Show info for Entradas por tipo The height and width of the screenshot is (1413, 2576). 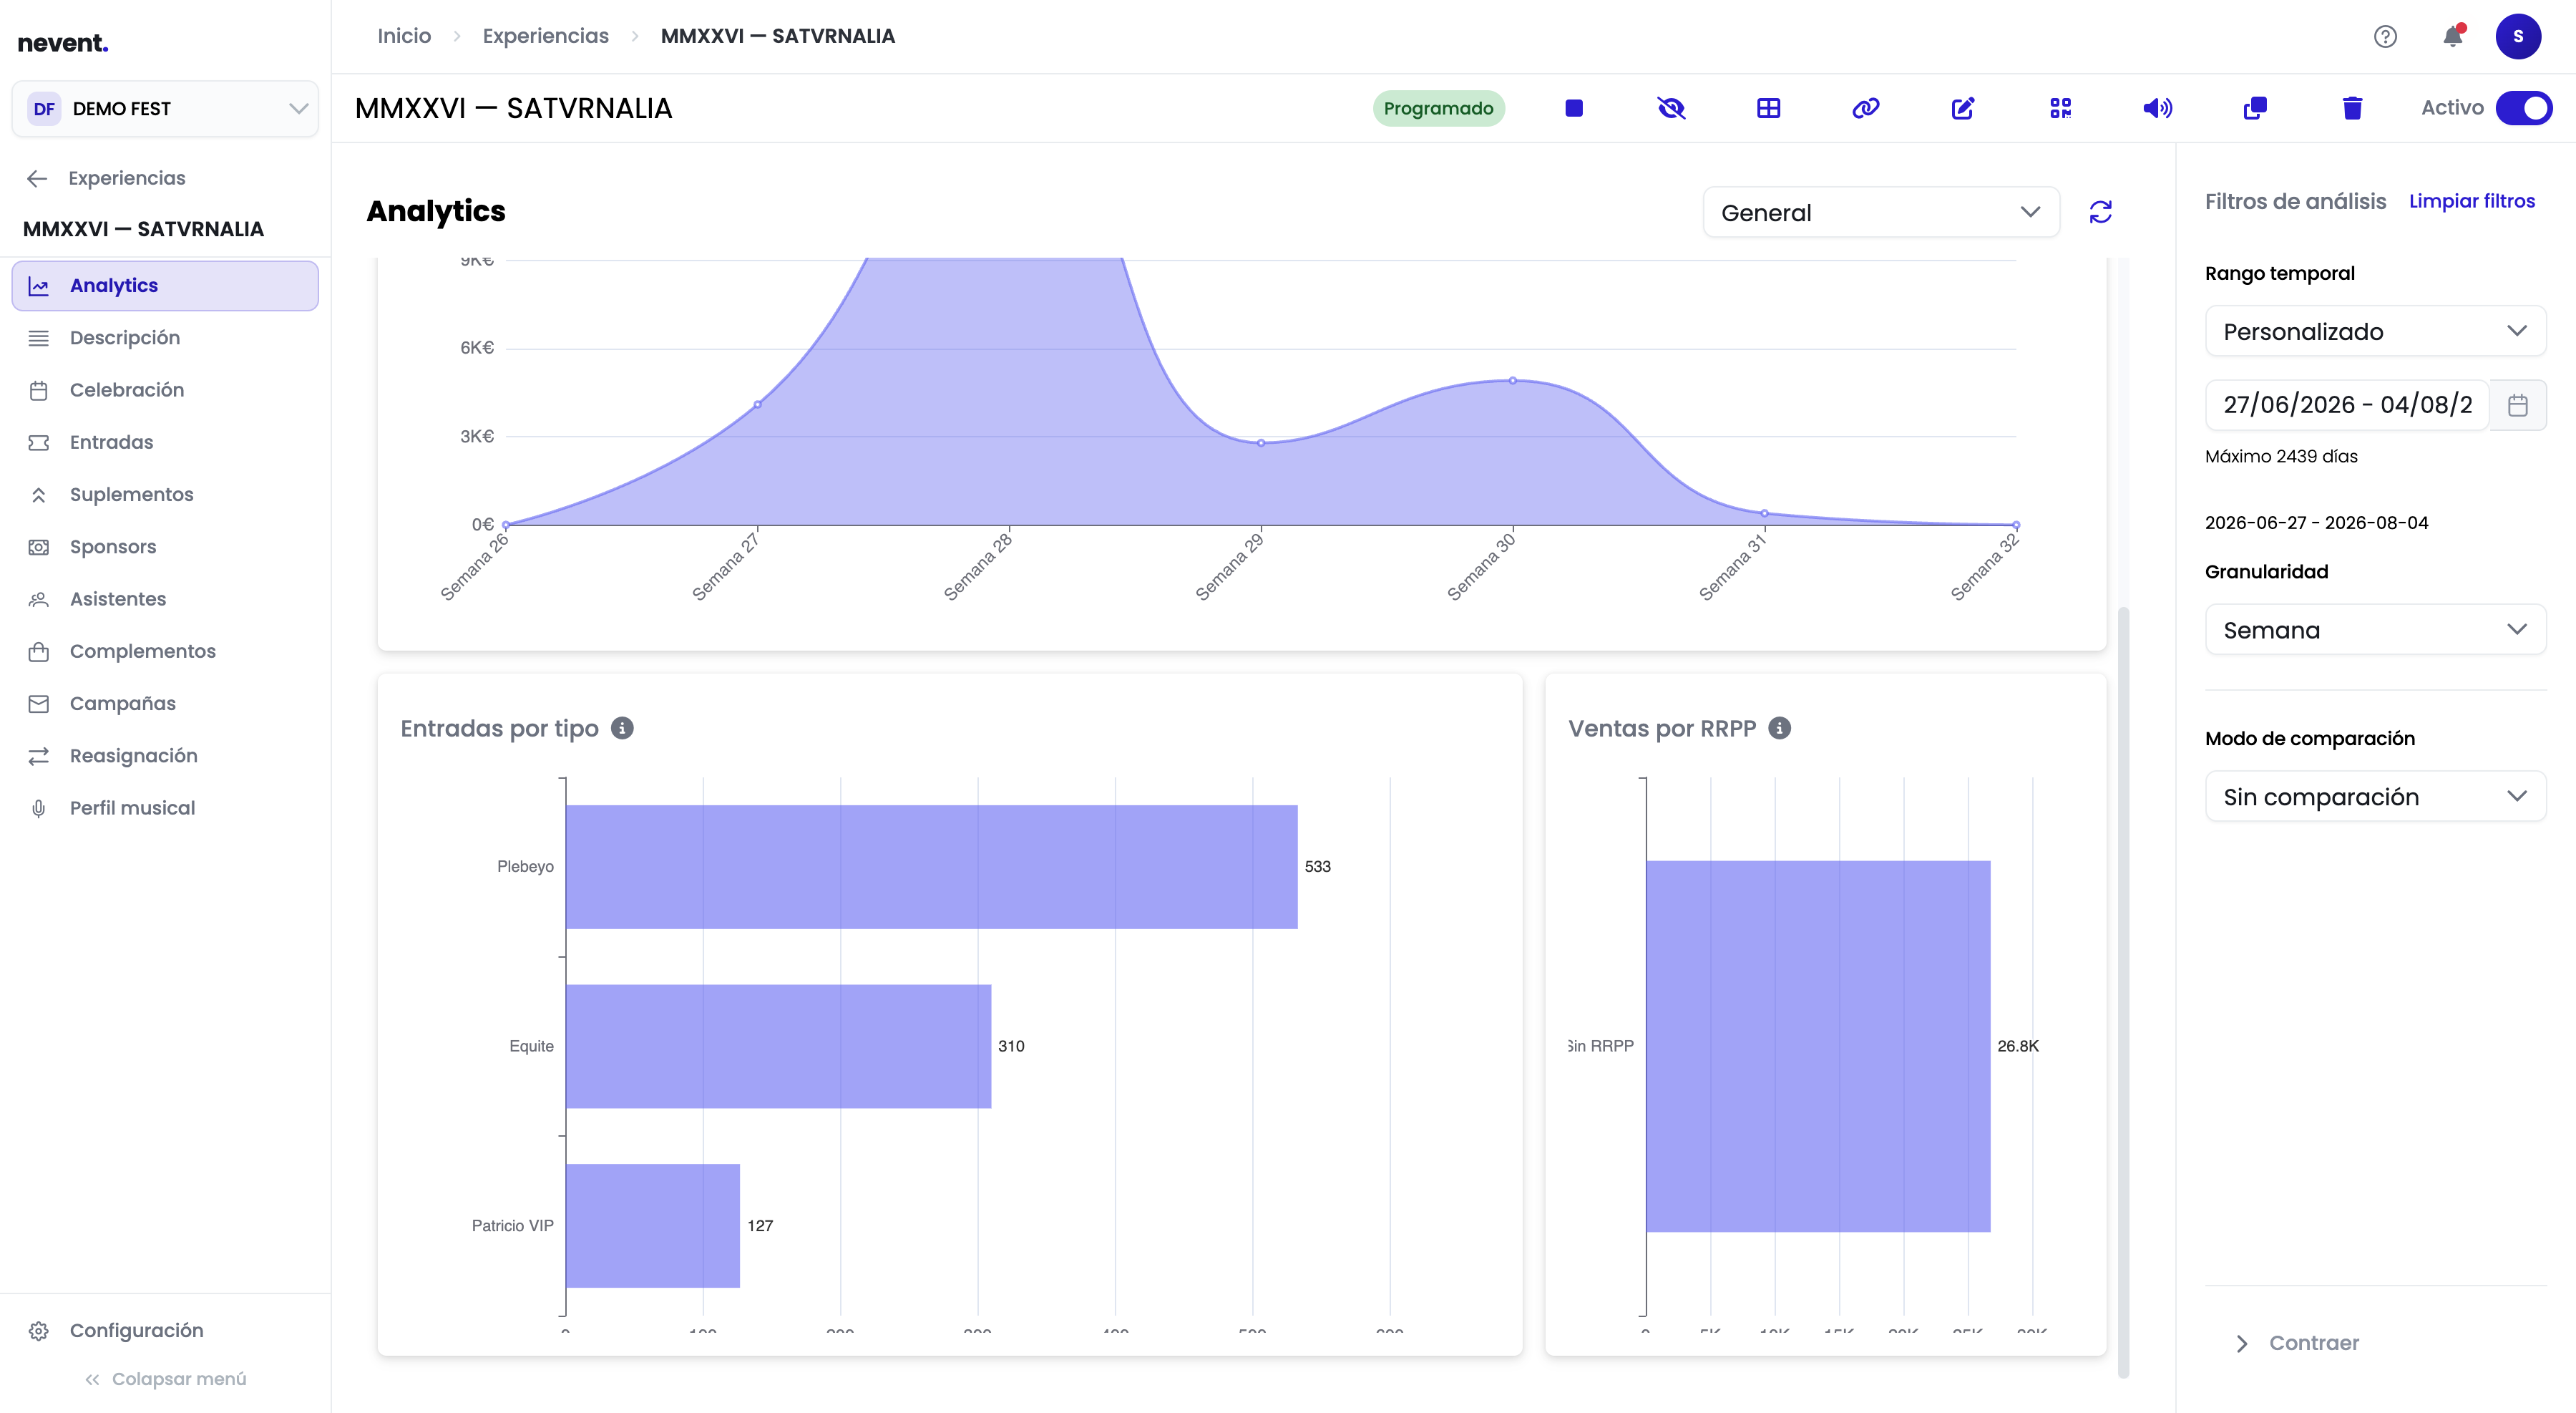622,728
